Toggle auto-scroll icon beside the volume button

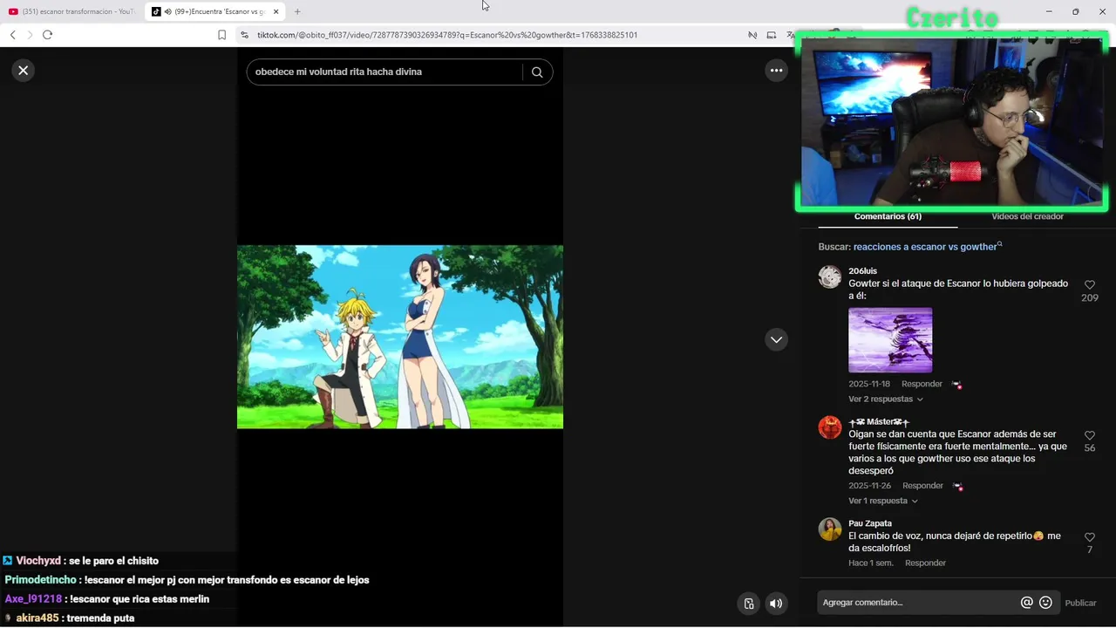748,604
